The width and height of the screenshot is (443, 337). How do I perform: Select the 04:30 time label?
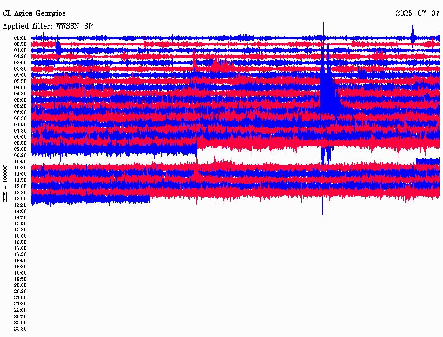[x=20, y=94]
